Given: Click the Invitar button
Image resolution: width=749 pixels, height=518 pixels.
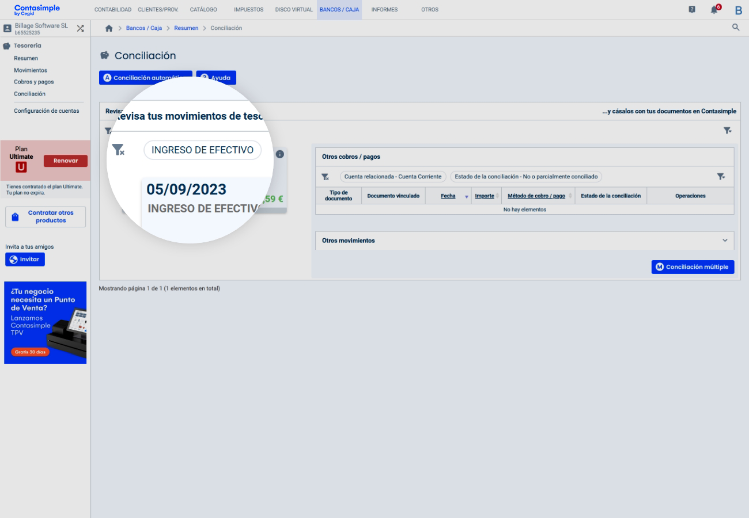Looking at the screenshot, I should click(25, 260).
